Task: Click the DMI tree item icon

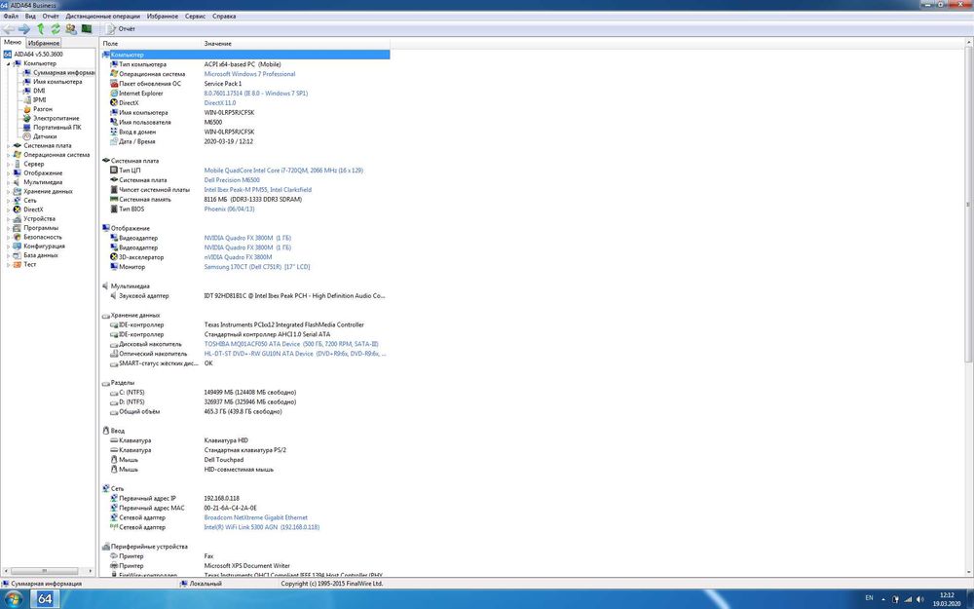Action: tap(26, 91)
